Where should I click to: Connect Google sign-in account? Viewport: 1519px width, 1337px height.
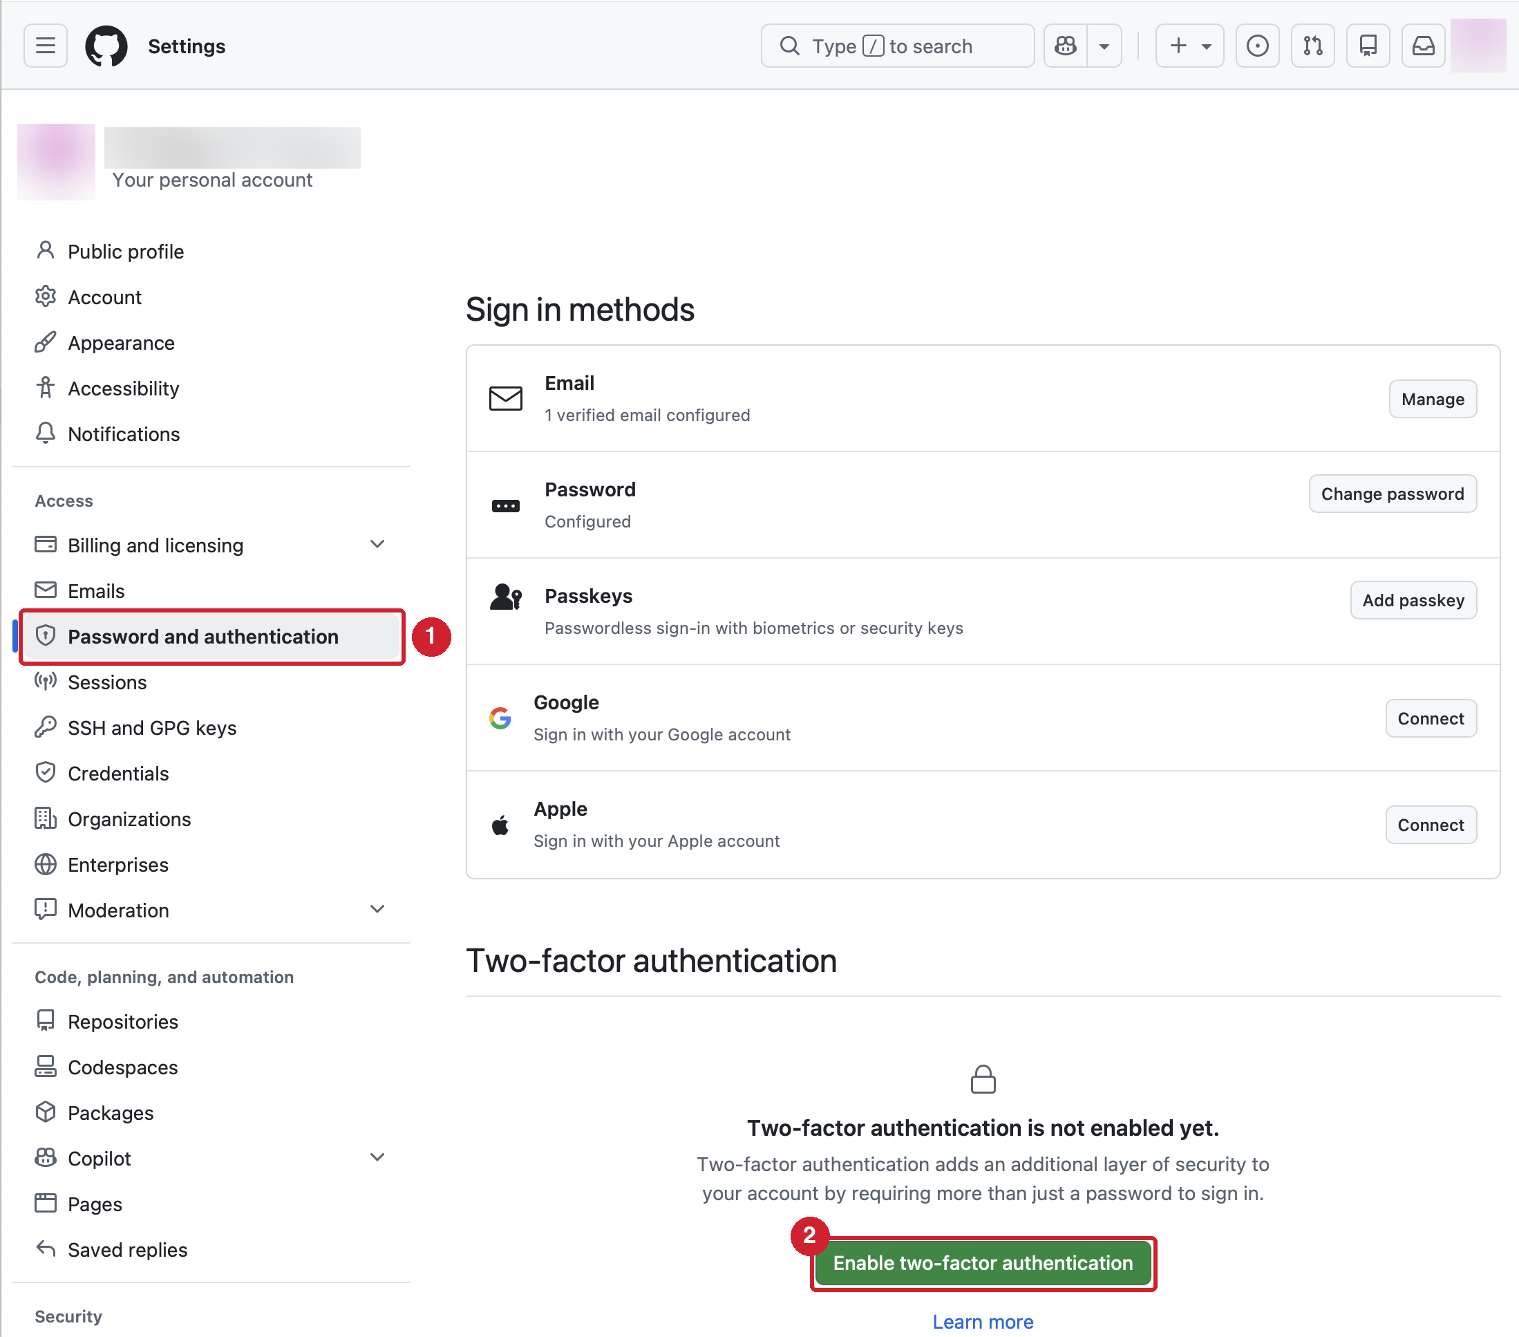[1431, 718]
